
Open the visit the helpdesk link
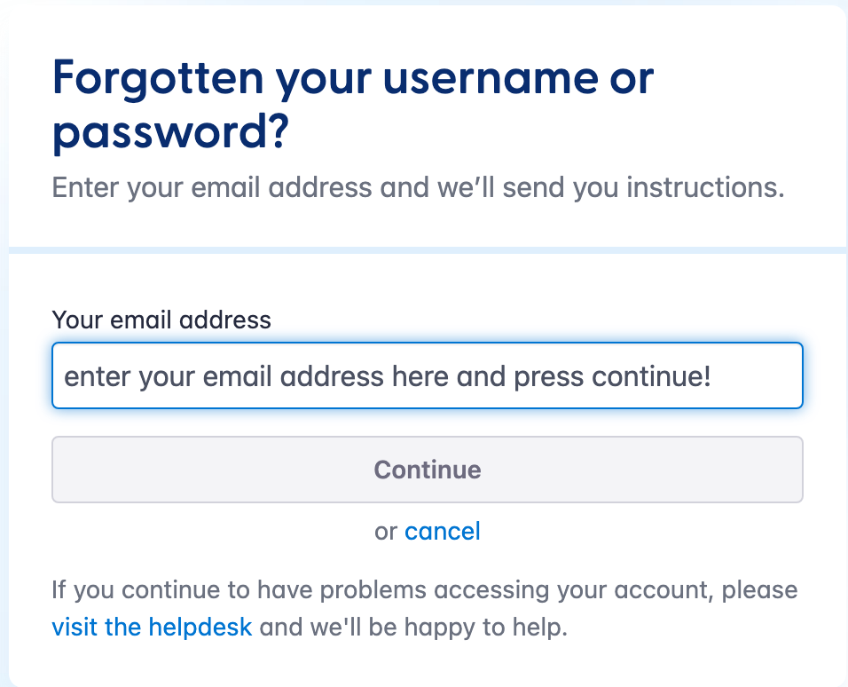[152, 628]
